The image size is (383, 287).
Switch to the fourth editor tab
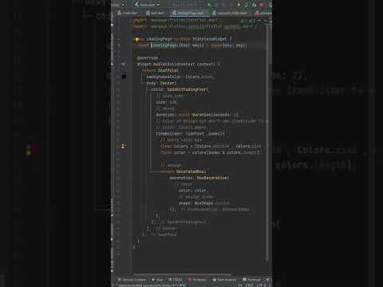pyautogui.click(x=230, y=13)
